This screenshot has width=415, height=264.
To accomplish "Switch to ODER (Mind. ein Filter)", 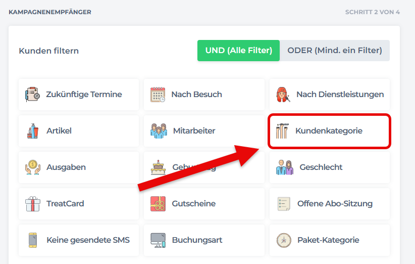I will [x=335, y=51].
